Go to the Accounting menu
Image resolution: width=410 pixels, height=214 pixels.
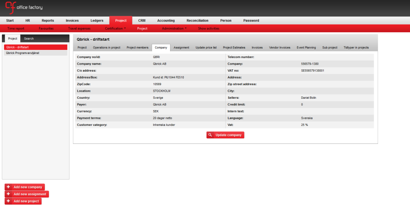coord(166,21)
